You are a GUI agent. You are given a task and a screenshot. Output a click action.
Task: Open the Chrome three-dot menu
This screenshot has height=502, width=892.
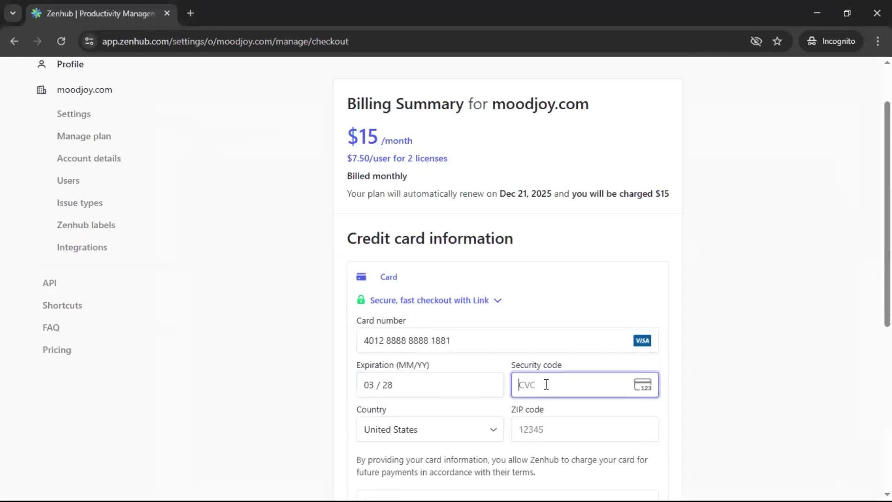click(878, 41)
